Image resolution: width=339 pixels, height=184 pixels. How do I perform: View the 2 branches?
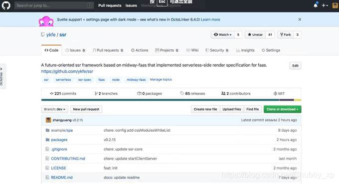pyautogui.click(x=106, y=93)
